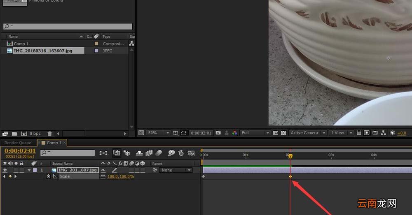The width and height of the screenshot is (412, 215).
Task: Toggle pixel aspect ratio correction icon
Action: pyautogui.click(x=359, y=133)
